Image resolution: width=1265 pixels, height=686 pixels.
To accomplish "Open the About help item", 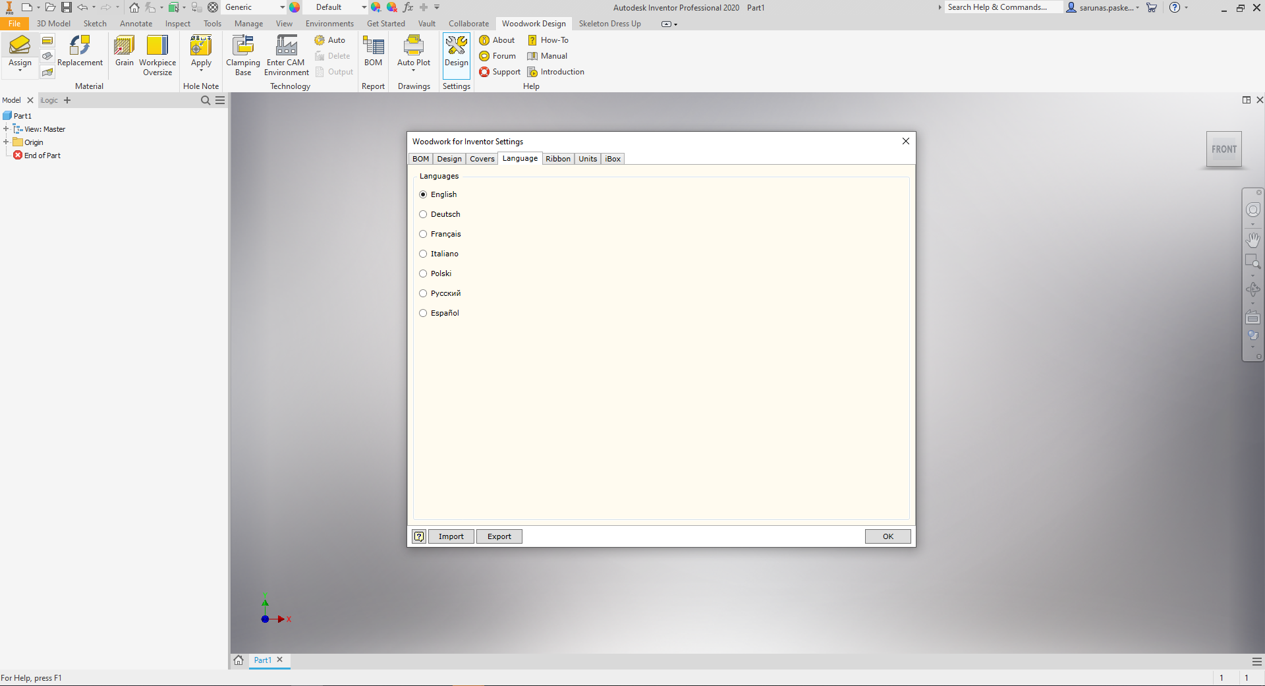I will [x=497, y=40].
